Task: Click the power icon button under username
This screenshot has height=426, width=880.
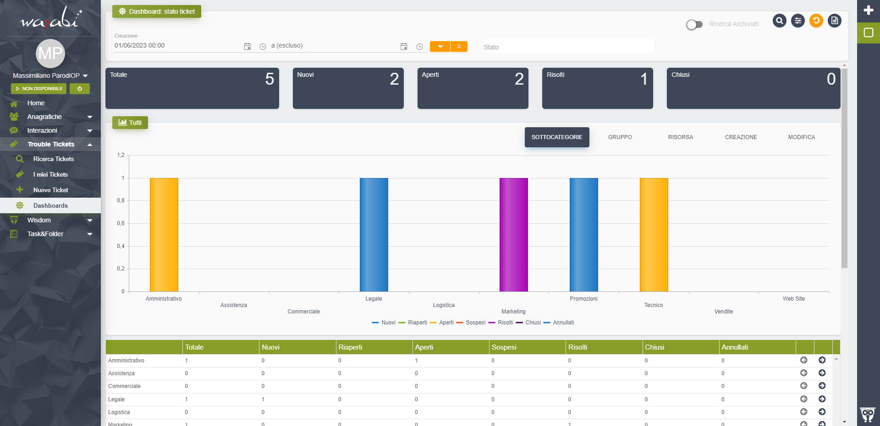Action: tap(80, 89)
